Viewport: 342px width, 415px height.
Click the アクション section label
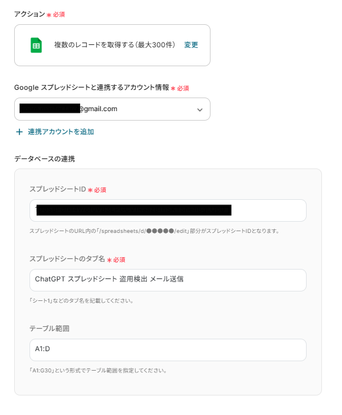tap(29, 14)
